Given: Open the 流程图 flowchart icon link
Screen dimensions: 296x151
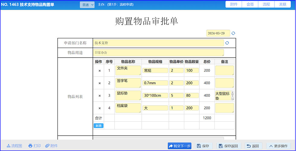Looking at the screenshot, I should click(x=14, y=146).
